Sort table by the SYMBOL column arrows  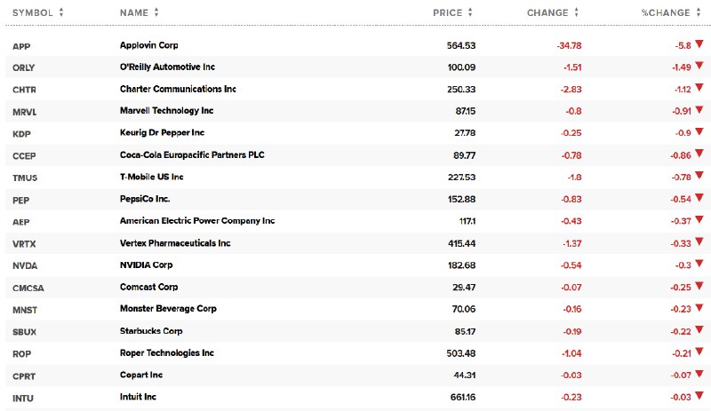(61, 12)
